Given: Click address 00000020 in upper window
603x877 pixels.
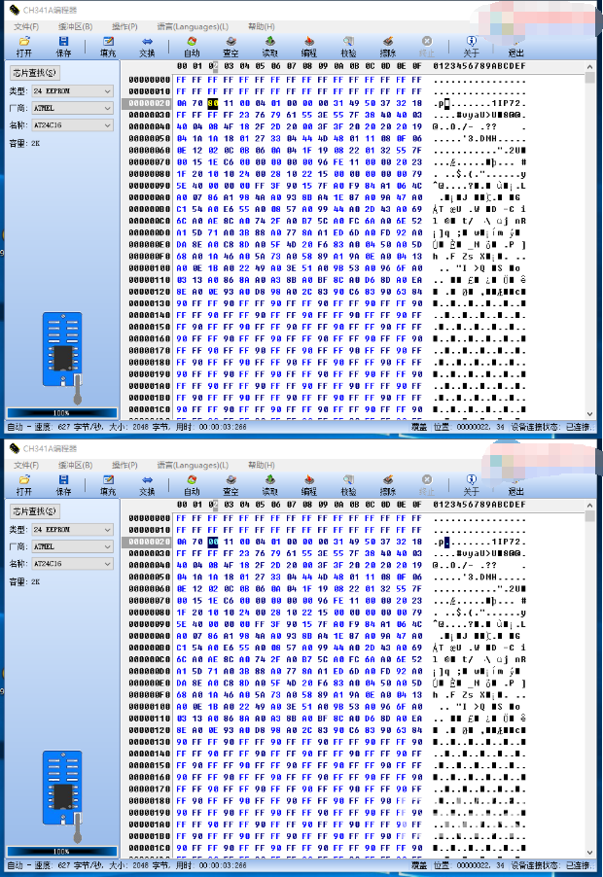Looking at the screenshot, I should [149, 103].
